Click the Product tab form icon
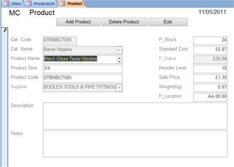Image resolution: width=234 pixels, height=167 pixels. pyautogui.click(x=62, y=4)
